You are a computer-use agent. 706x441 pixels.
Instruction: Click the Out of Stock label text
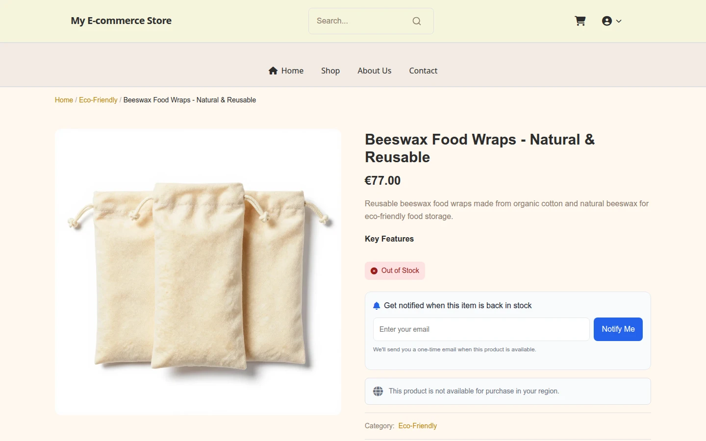[400, 270]
